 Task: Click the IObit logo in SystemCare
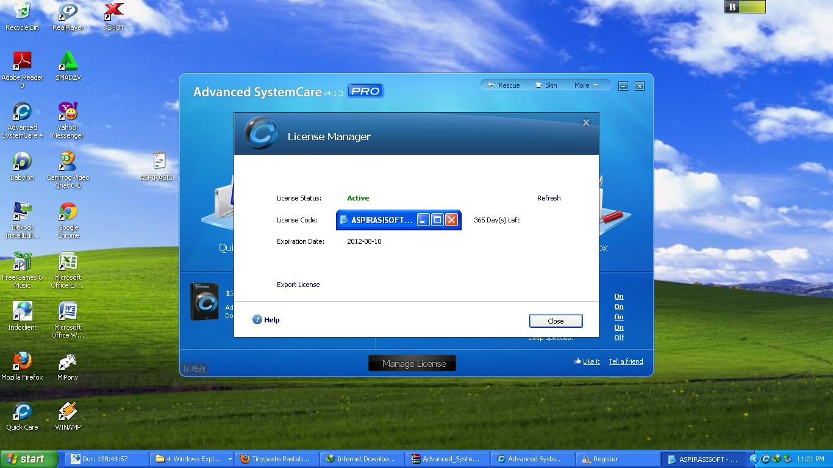(x=195, y=369)
